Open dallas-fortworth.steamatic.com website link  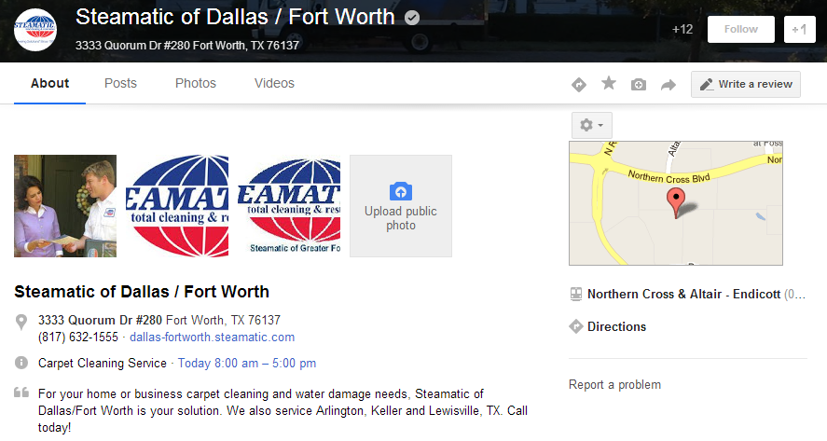[x=212, y=338]
